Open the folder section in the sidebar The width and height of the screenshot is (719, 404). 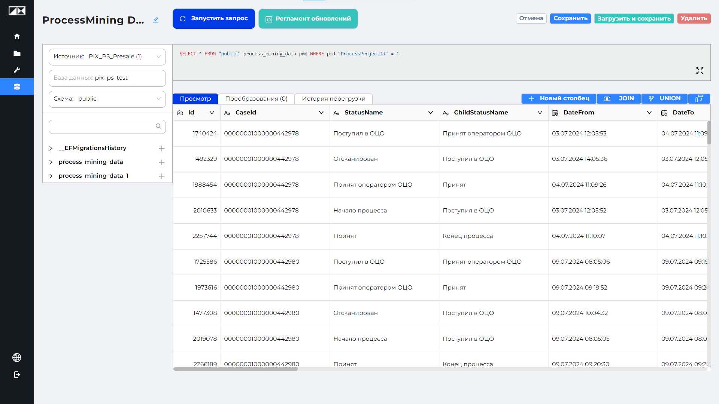coord(17,53)
